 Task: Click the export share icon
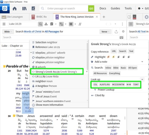(x=116, y=32)
